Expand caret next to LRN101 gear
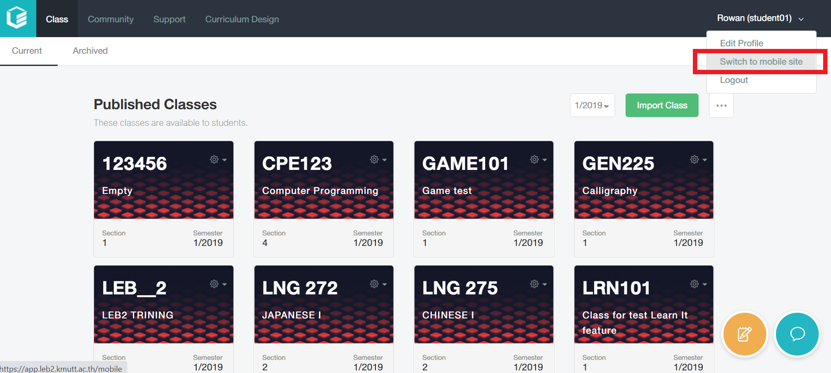The image size is (831, 373). [704, 284]
